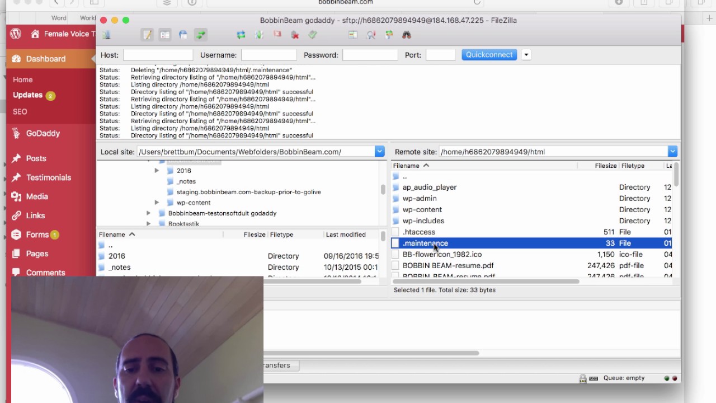
Task: Click the .htaccess file icon
Action: (396, 232)
